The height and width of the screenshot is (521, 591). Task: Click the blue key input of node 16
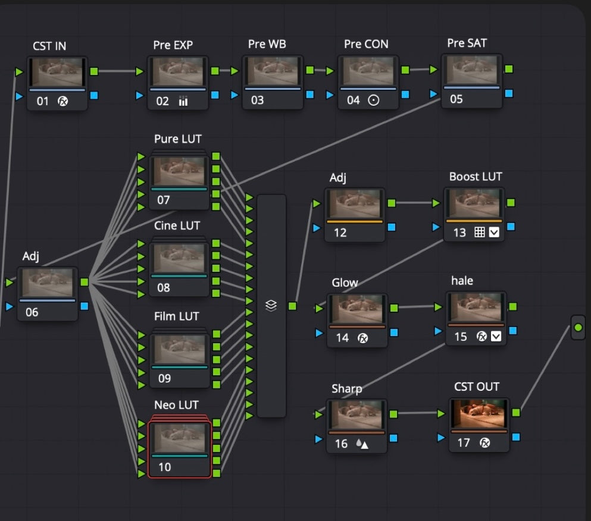click(x=319, y=439)
